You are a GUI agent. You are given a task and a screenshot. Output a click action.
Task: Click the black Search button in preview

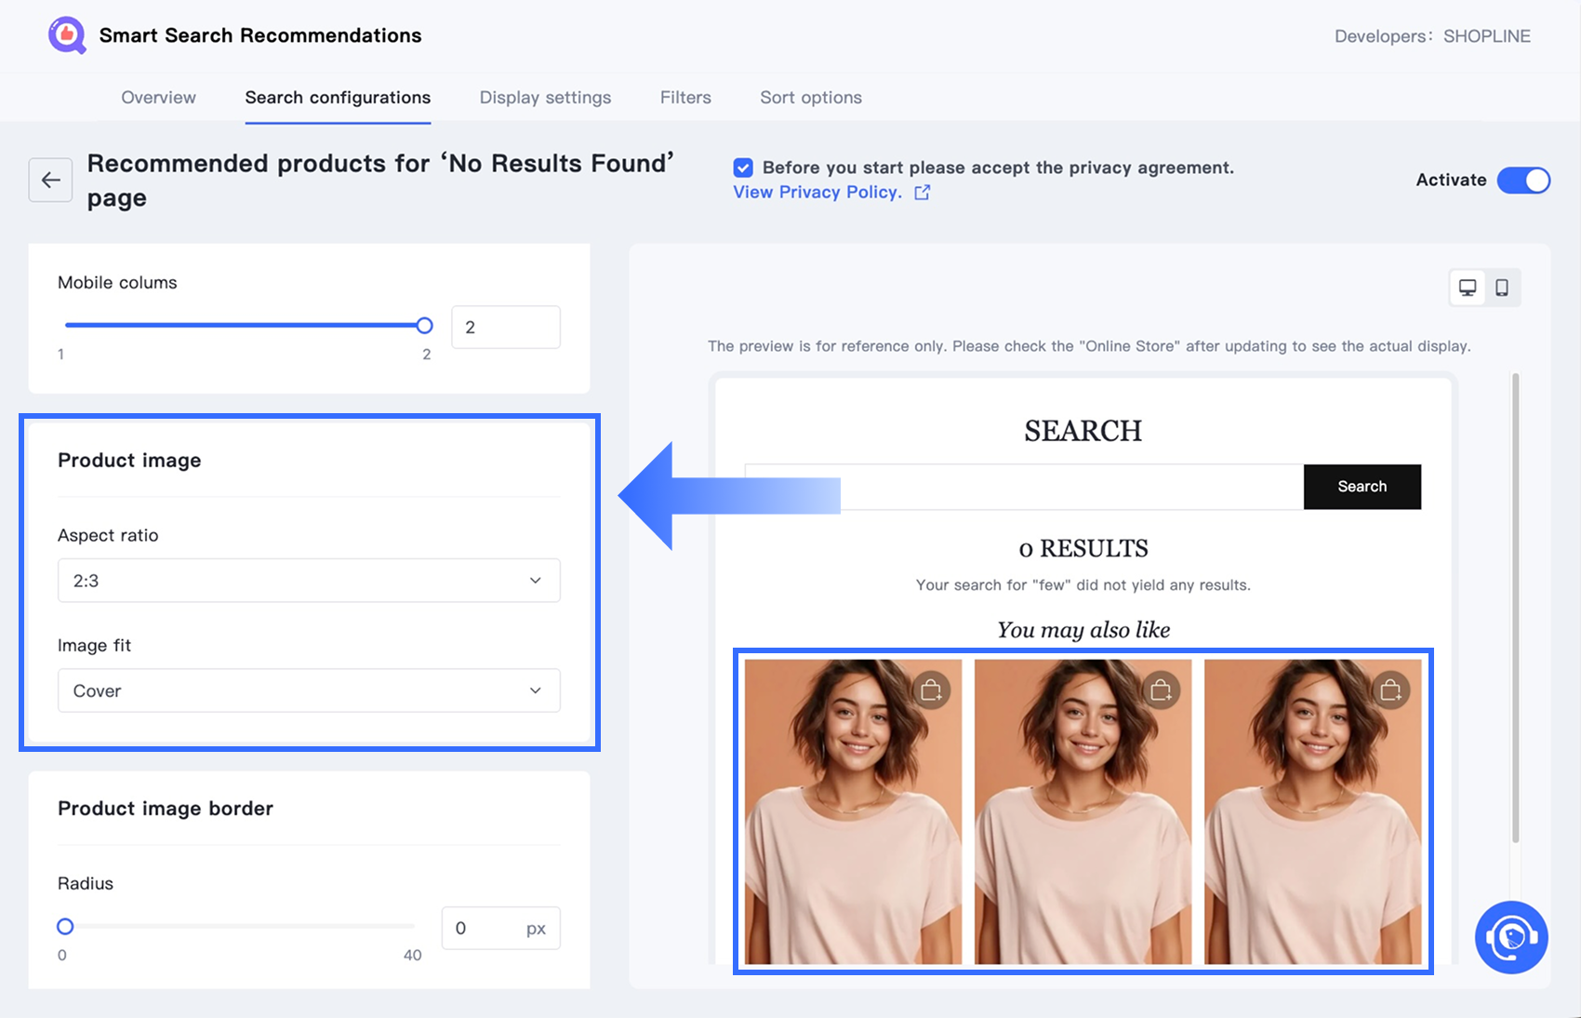1362,487
